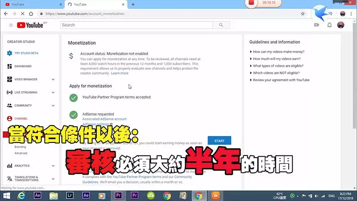
Task: Click the Video Manager icon
Action: click(x=9, y=80)
